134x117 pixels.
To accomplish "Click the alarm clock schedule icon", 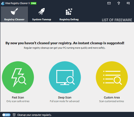I will click(x=14, y=115).
